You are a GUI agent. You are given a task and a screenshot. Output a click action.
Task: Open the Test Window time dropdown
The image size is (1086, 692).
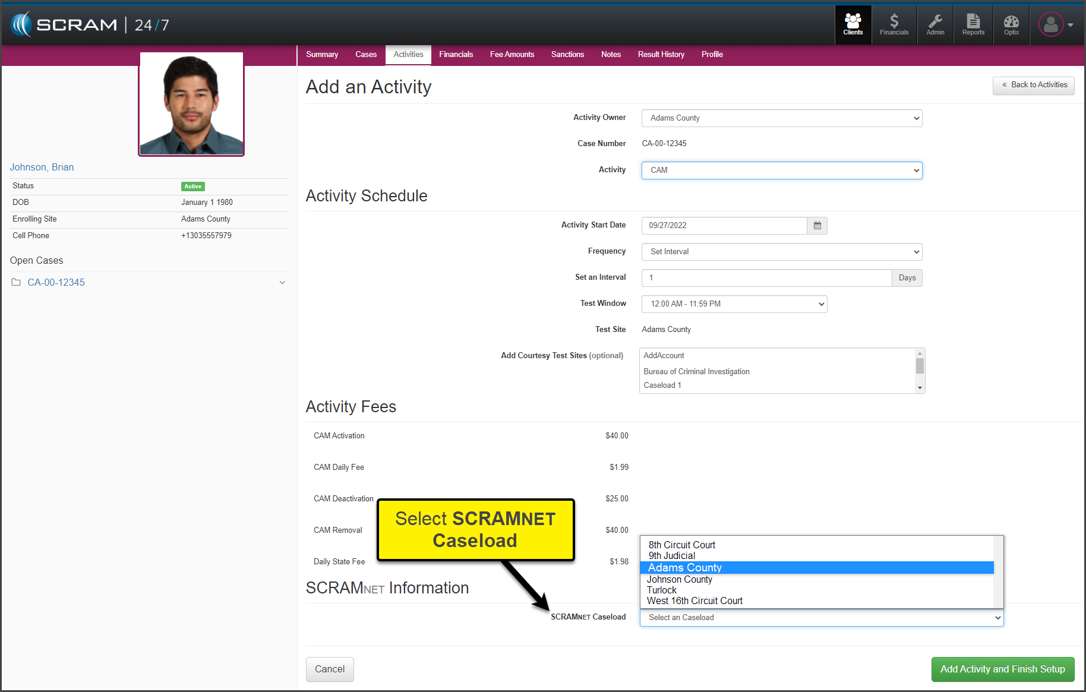pos(734,304)
